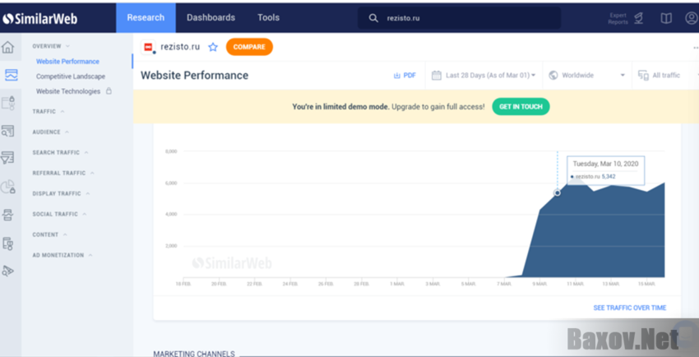The image size is (699, 357).
Task: Open the user profile icon
Action: click(692, 18)
